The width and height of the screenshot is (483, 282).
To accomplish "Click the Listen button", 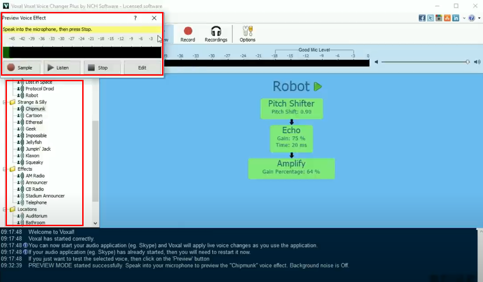I will (61, 68).
